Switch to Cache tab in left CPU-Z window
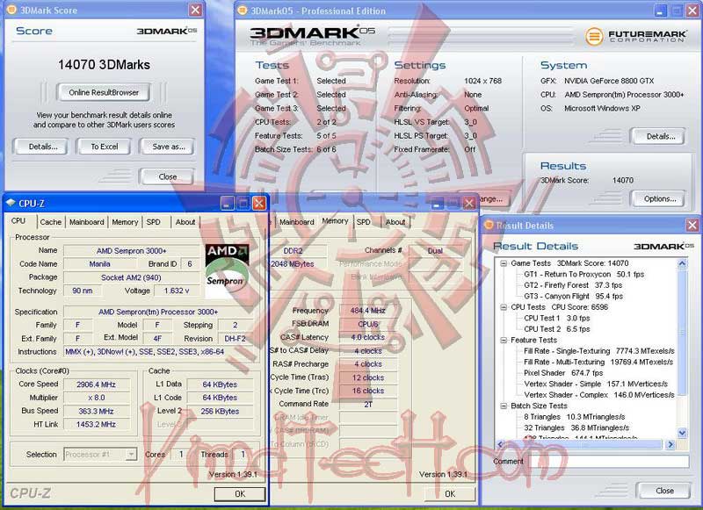The image size is (703, 510). coord(50,222)
